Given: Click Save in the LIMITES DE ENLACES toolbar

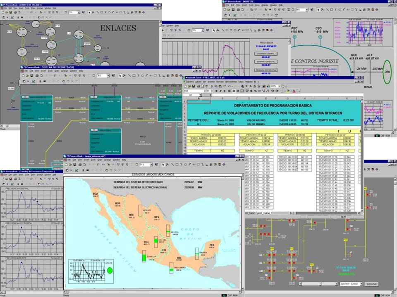Looking at the screenshot, I should pos(11,12).
